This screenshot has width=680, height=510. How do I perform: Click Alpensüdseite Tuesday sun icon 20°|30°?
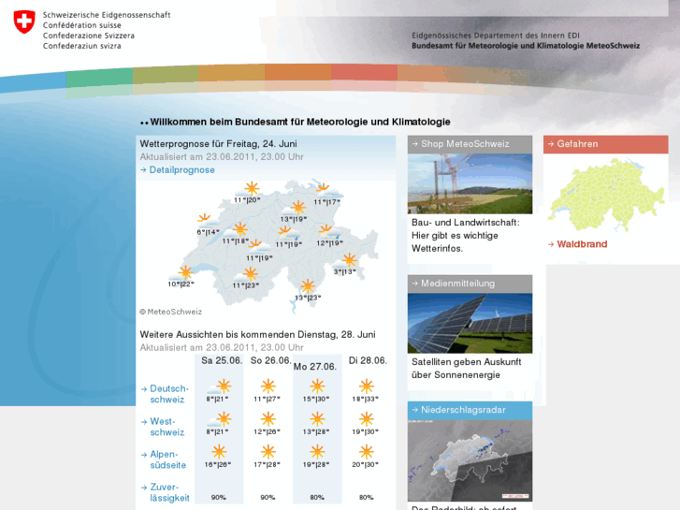(x=366, y=452)
